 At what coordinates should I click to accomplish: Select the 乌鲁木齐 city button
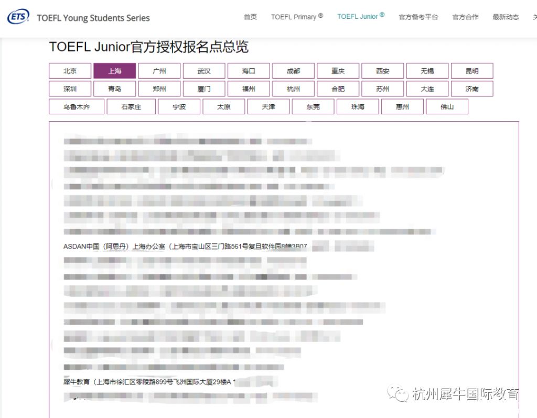[x=77, y=106]
